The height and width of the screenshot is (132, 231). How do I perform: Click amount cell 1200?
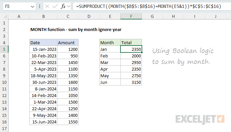(68, 49)
